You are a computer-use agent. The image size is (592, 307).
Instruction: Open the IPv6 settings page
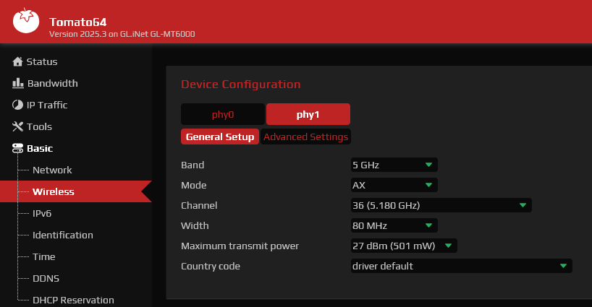pos(42,213)
